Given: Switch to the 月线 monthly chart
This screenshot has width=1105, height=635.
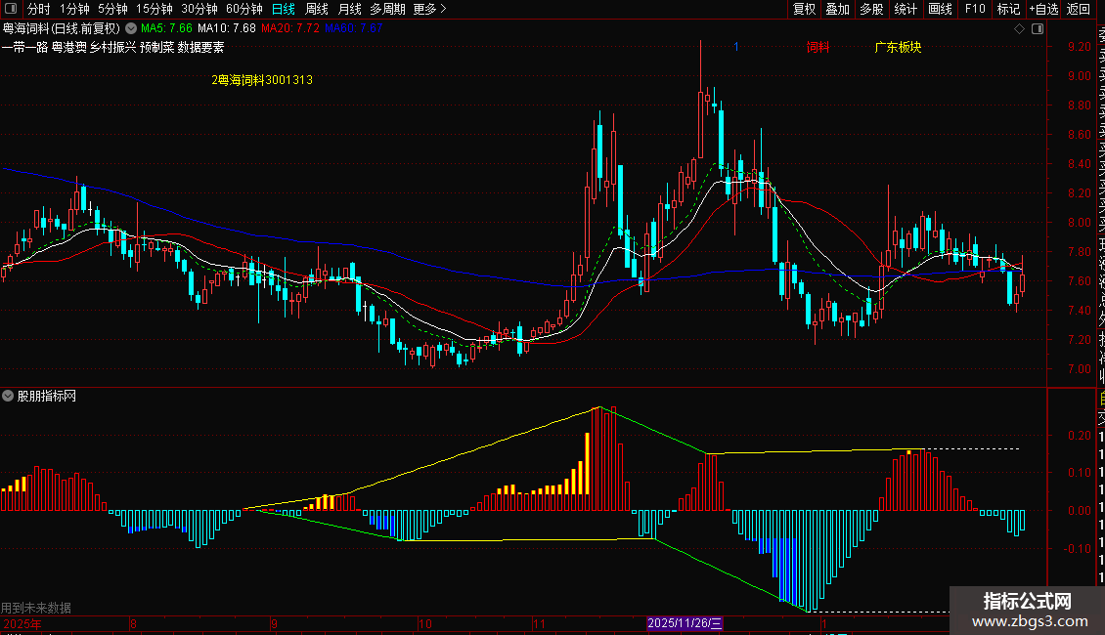Looking at the screenshot, I should (x=349, y=9).
